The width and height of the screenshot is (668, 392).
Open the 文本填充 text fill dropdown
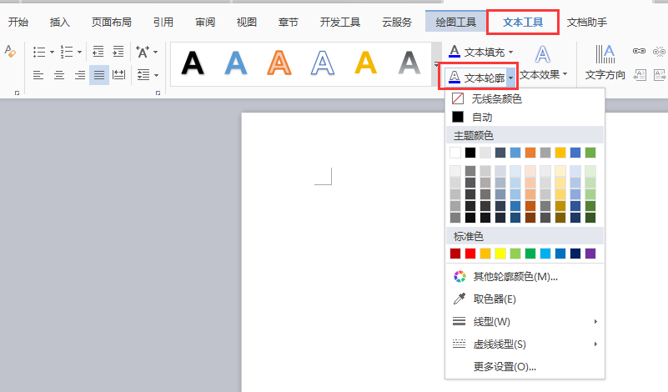tap(510, 52)
